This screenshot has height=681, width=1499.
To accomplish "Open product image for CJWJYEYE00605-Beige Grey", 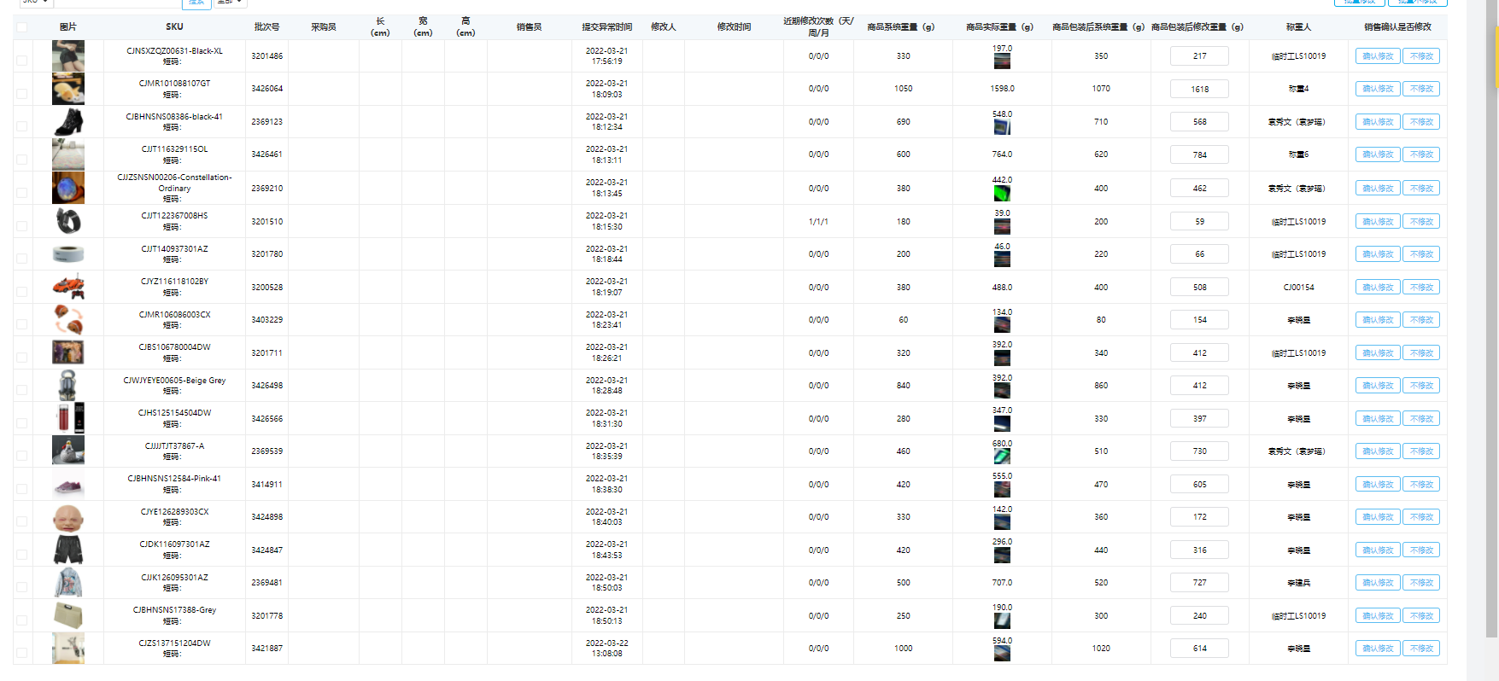I will pos(68,386).
